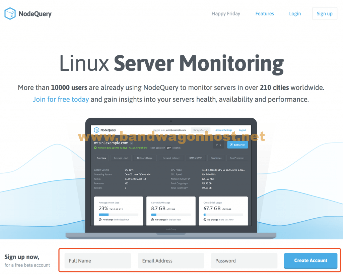Click the Sign up now, heading
343x275 pixels.
[22, 257]
